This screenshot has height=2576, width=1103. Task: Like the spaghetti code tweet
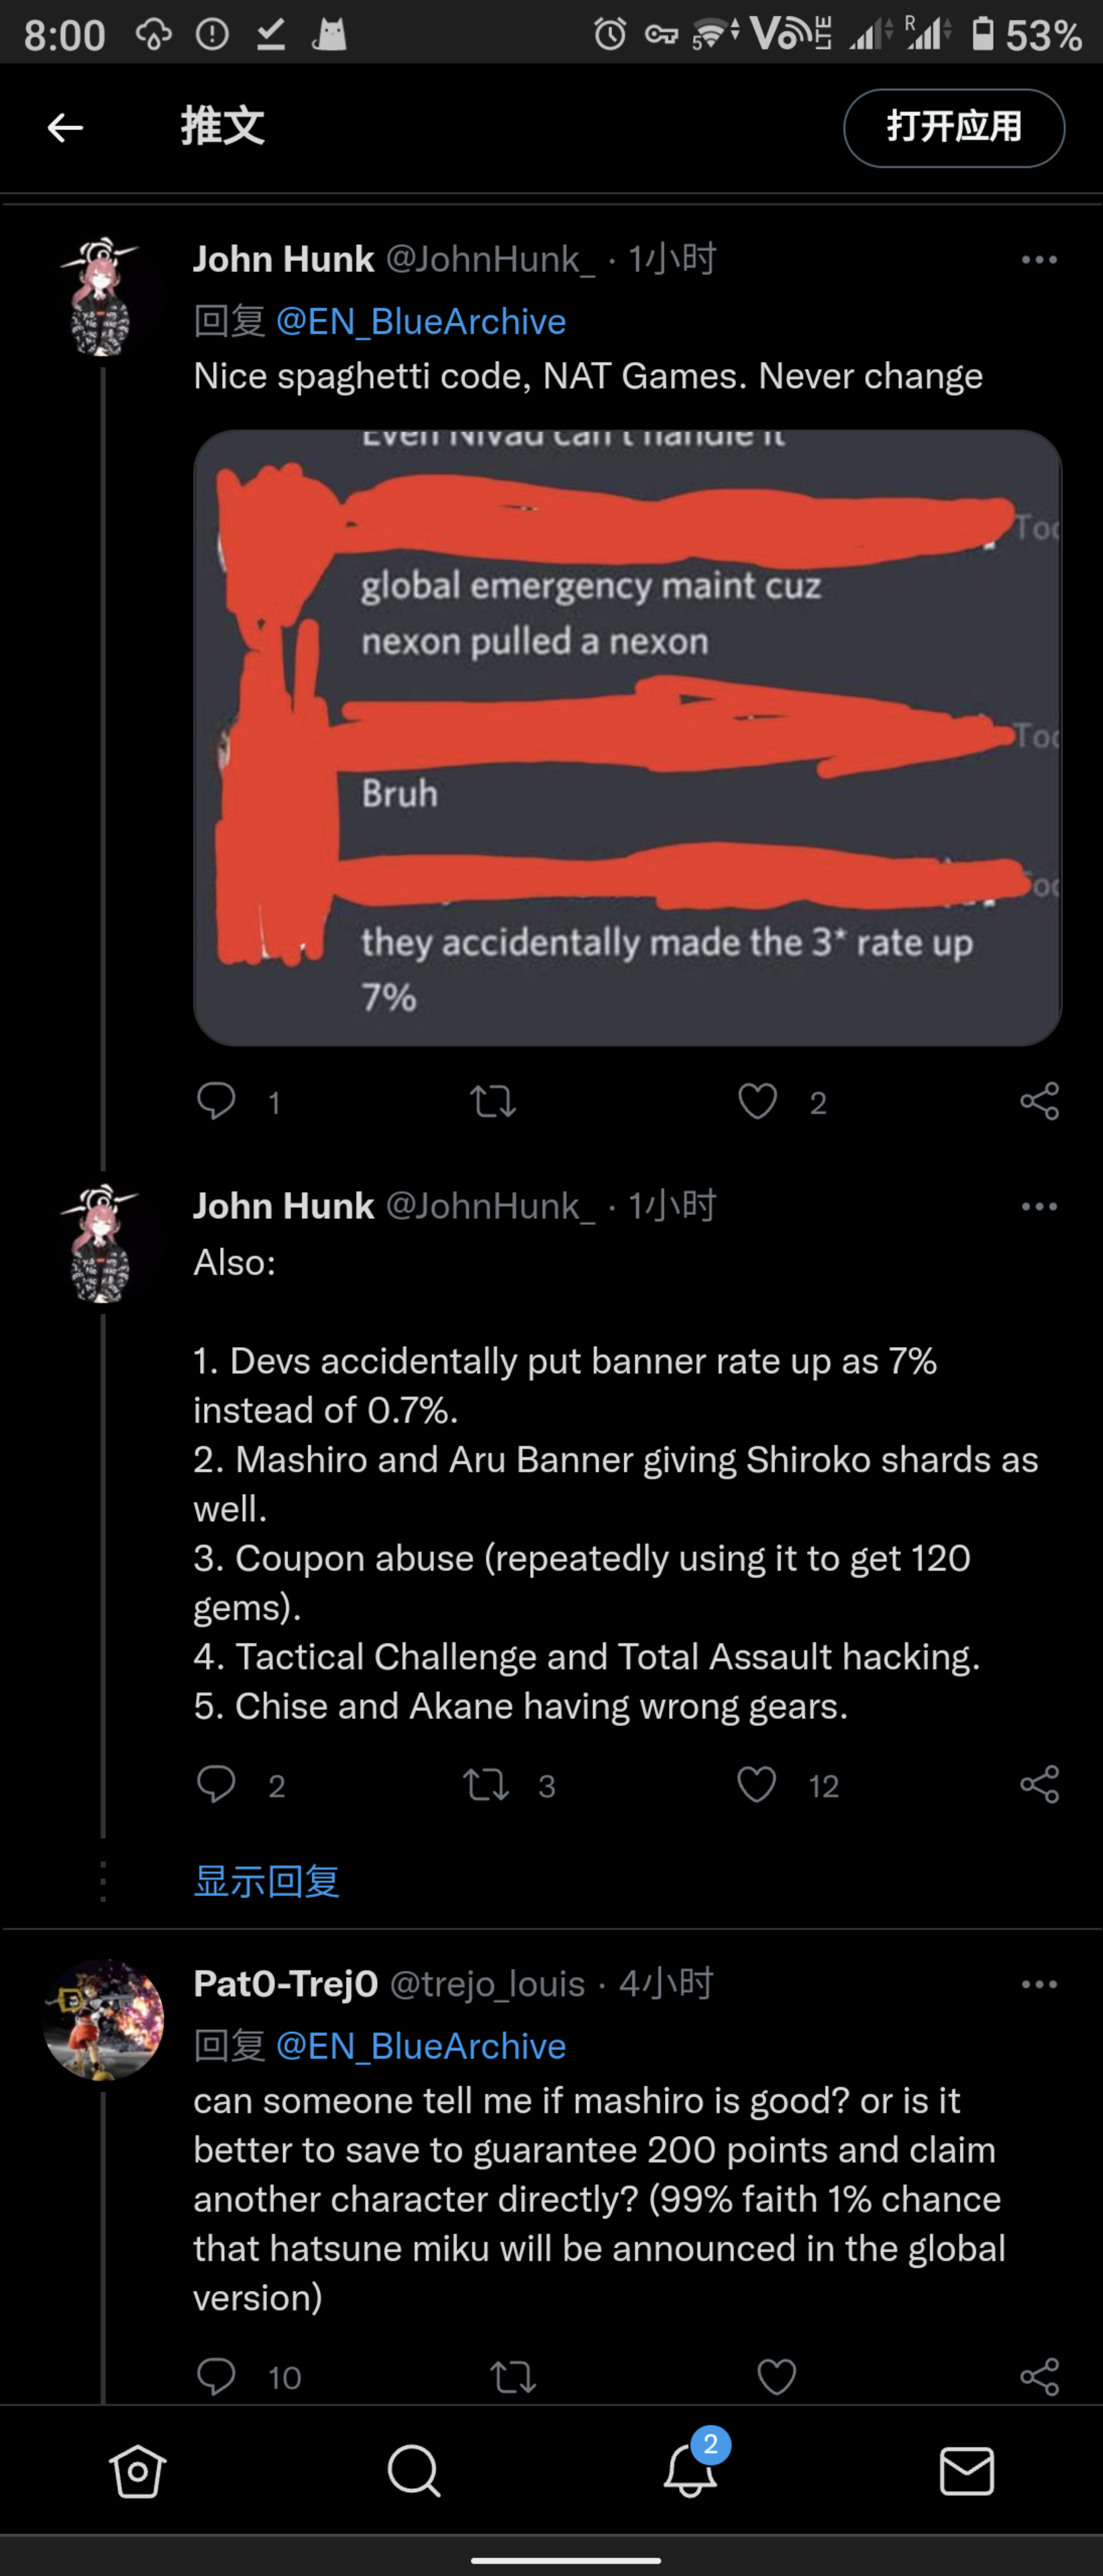(757, 1101)
